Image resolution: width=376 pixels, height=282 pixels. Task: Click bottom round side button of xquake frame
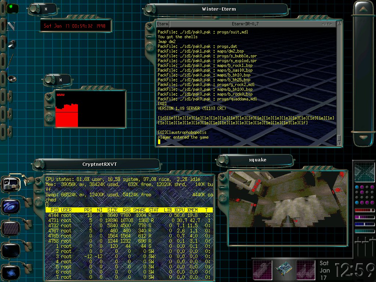click(x=223, y=197)
